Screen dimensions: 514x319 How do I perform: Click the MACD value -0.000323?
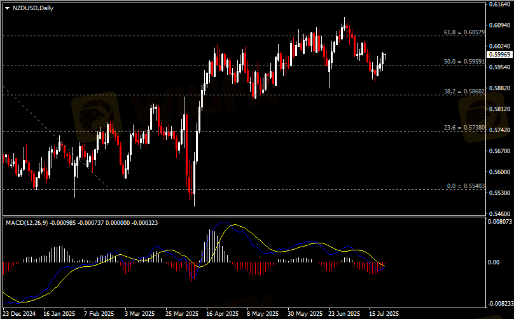click(x=144, y=222)
